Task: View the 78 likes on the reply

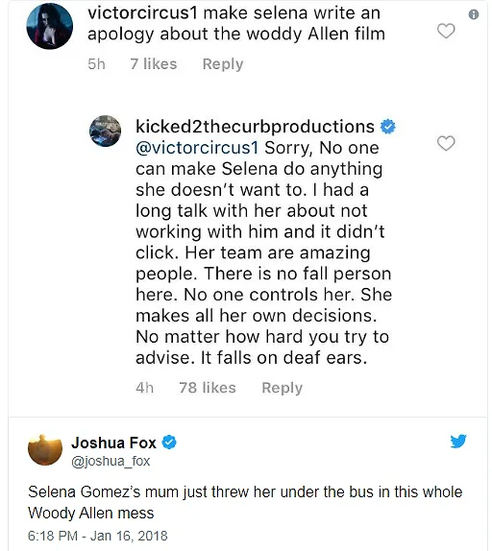Action: (208, 388)
